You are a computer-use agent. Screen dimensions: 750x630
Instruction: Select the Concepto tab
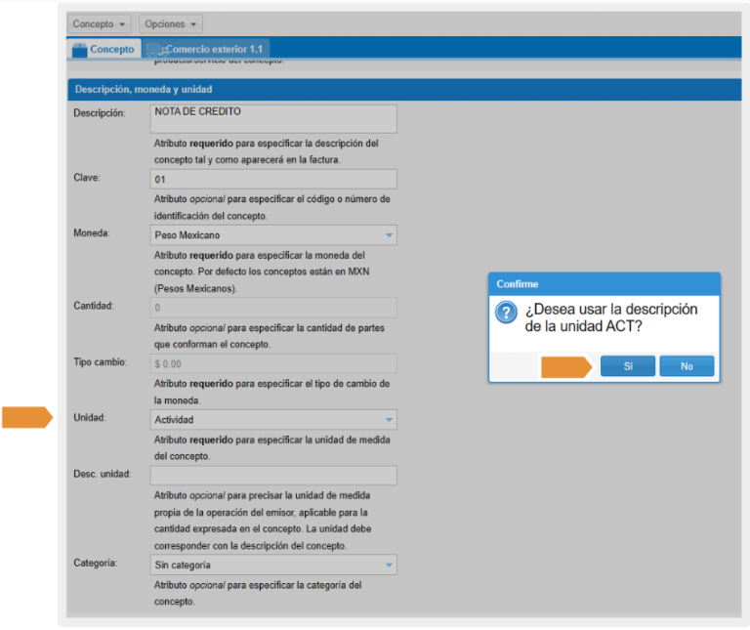[111, 50]
